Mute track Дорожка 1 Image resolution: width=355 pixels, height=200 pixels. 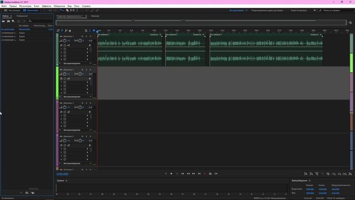pyautogui.click(x=83, y=36)
